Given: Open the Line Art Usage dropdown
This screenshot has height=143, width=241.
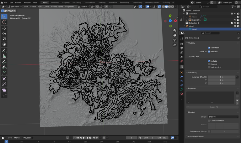Looking at the screenshot, I should (223, 117).
